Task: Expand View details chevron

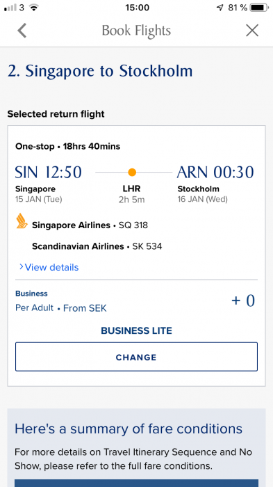Action: (x=21, y=266)
